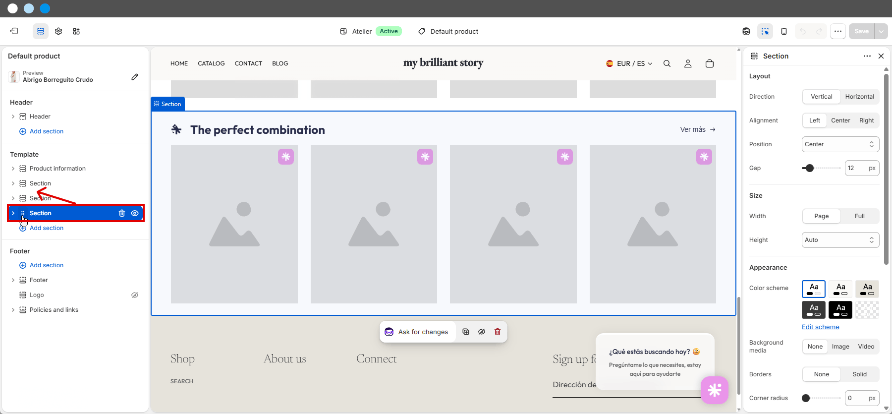Duplicate section from floating toolbar
The width and height of the screenshot is (892, 414).
pyautogui.click(x=466, y=332)
